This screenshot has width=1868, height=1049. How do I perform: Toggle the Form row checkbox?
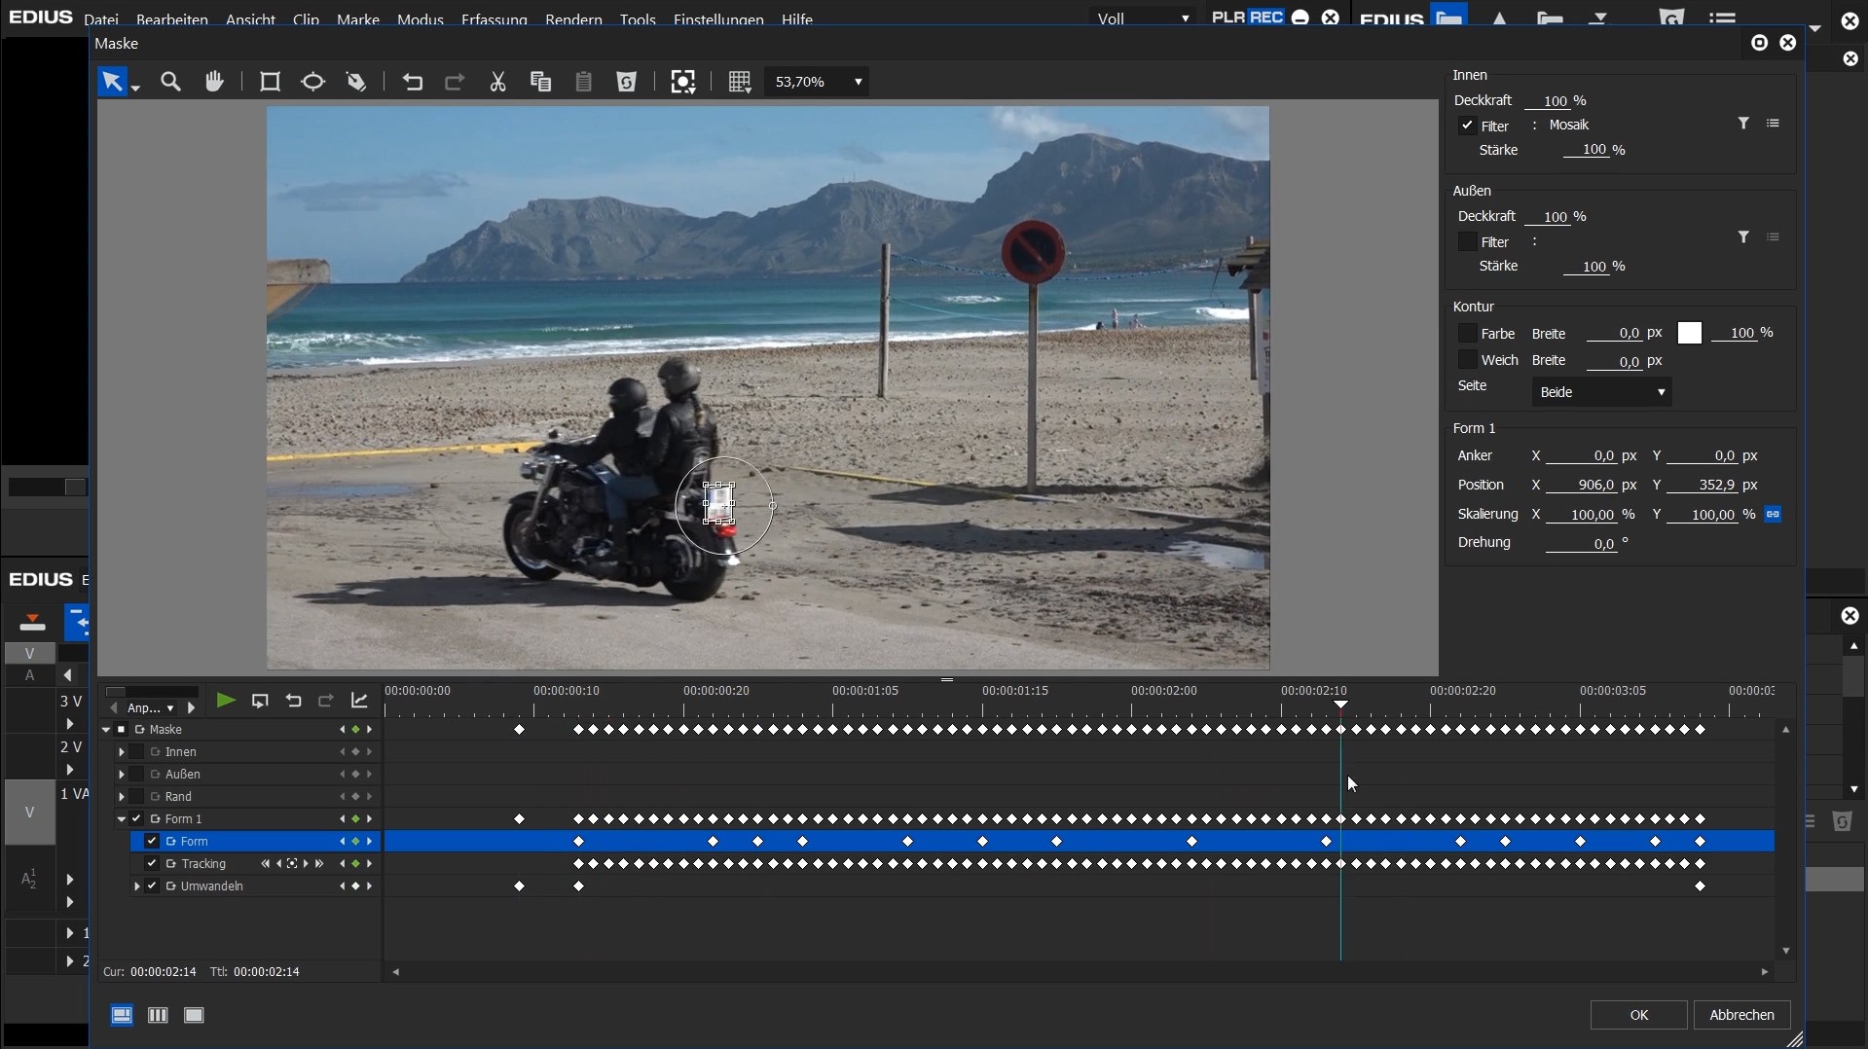tap(152, 842)
